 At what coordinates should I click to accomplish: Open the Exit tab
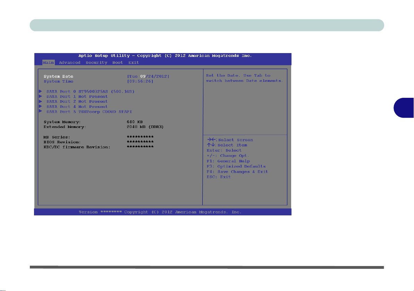(x=134, y=62)
